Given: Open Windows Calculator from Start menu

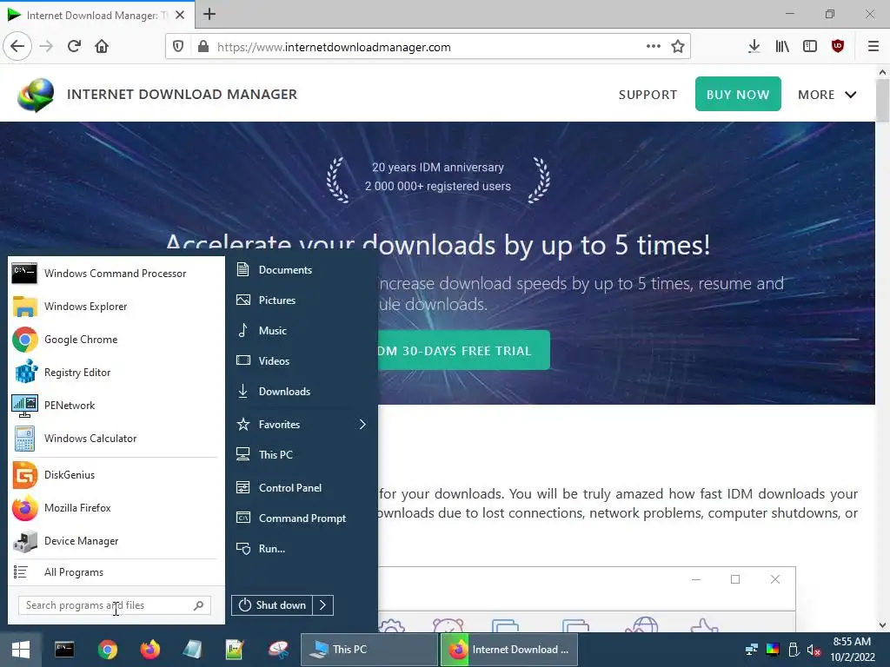Looking at the screenshot, I should (114, 439).
